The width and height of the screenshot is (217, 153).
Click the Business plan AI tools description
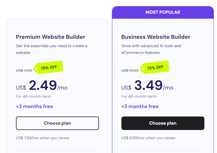151,49
